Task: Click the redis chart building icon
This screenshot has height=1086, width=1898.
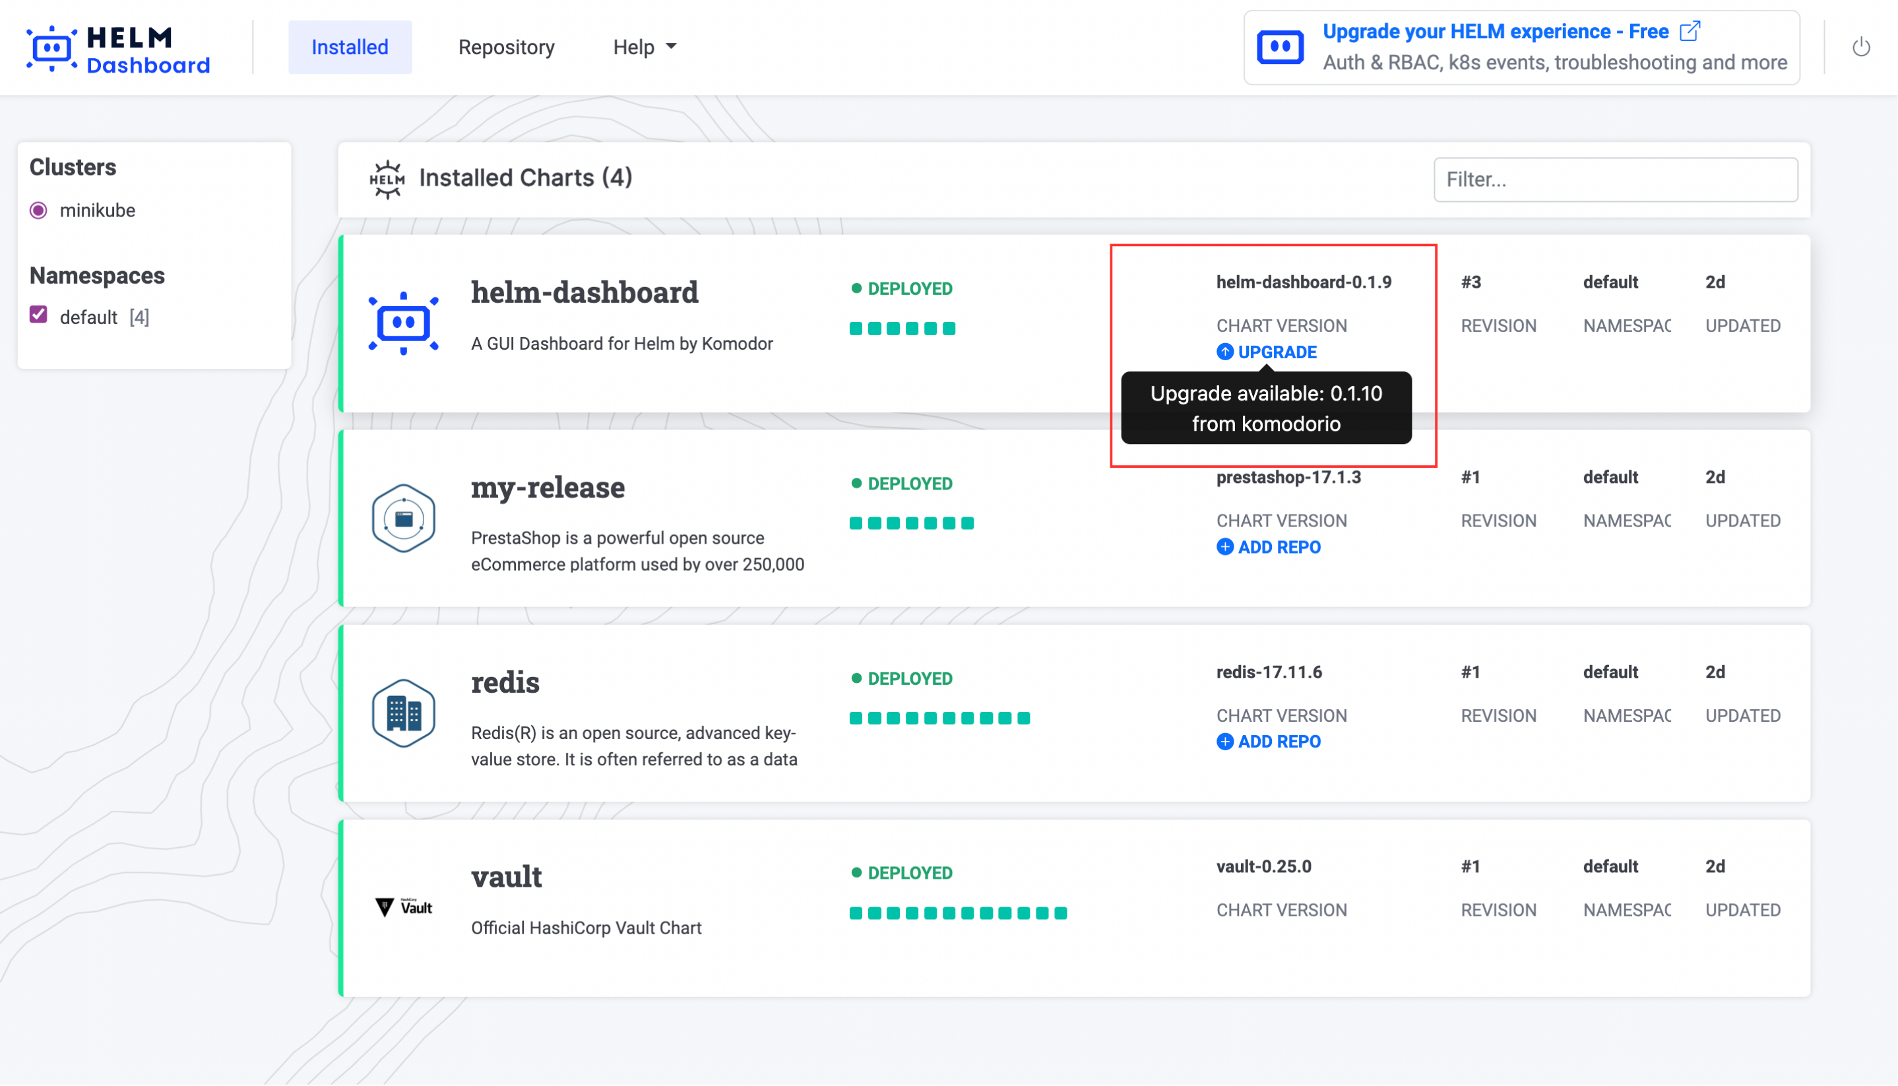Action: coord(404,713)
